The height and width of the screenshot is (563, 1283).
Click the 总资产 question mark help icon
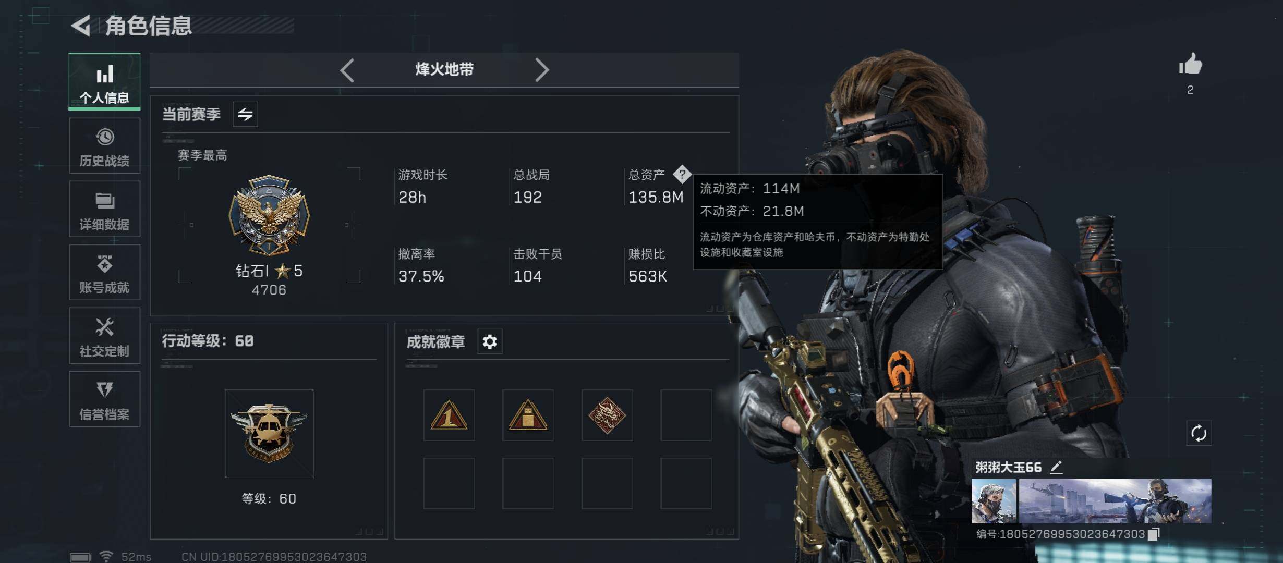coord(682,175)
